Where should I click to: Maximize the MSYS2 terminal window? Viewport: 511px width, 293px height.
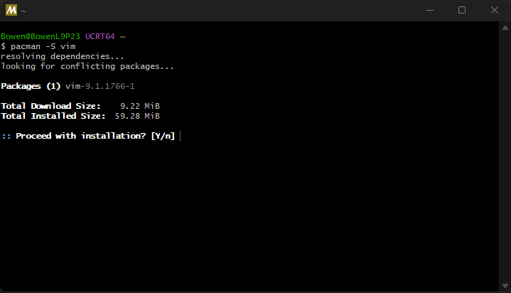tap(462, 11)
